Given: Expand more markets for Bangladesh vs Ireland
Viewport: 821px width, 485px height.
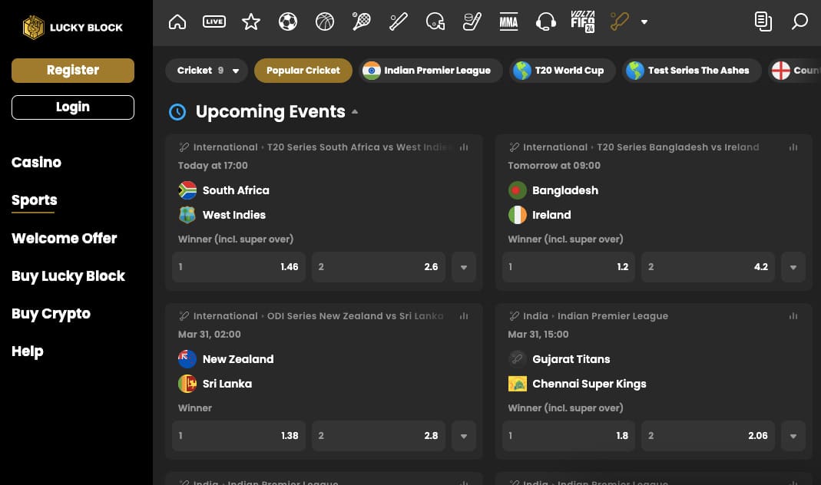Looking at the screenshot, I should [793, 267].
